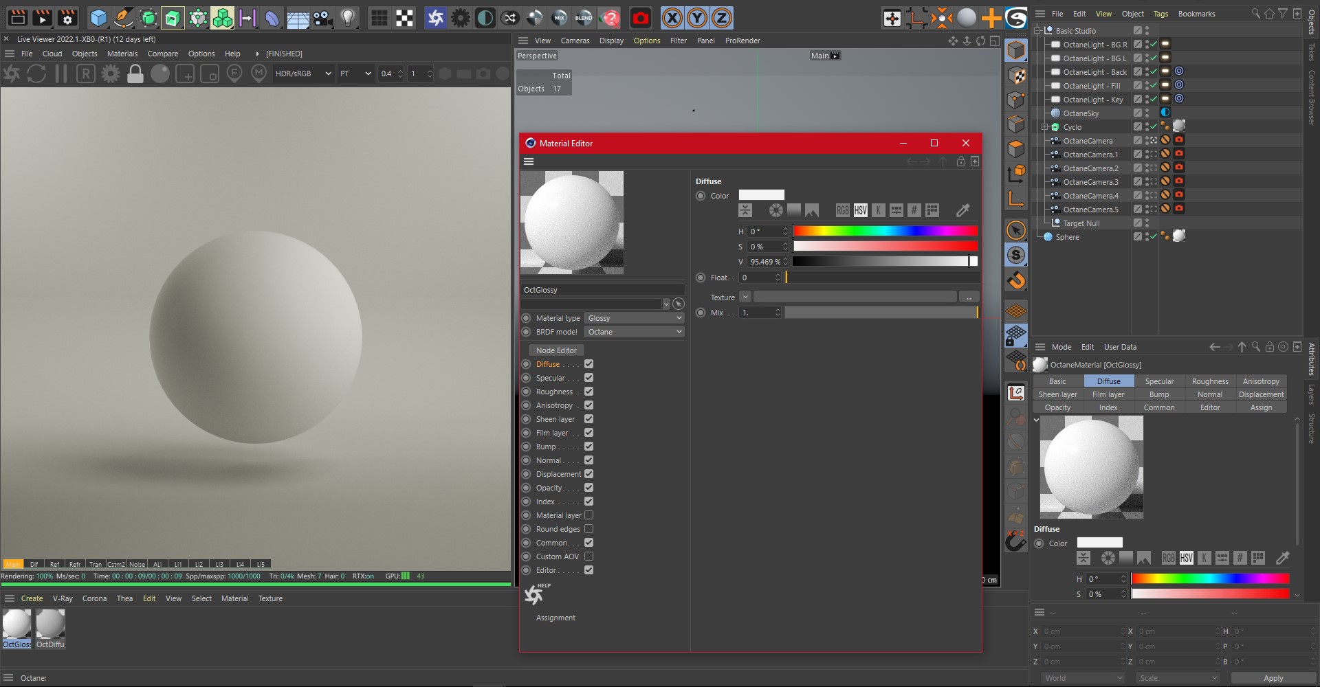Viewport: 1320px width, 687px height.
Task: Open the HDR/sRGB dropdown
Action: click(302, 74)
